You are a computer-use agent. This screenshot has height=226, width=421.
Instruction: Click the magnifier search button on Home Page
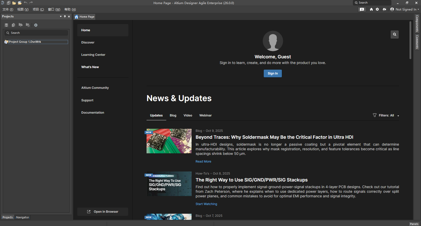394,35
